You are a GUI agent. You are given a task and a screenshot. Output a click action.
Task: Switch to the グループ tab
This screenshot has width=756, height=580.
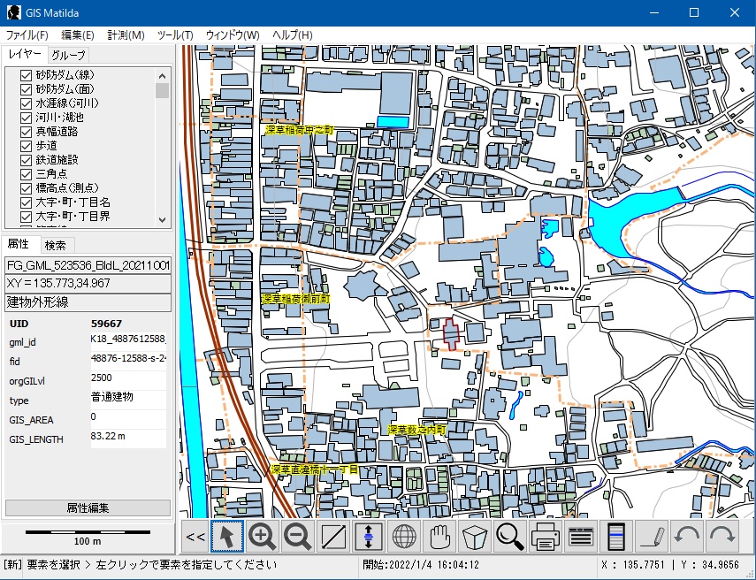click(68, 55)
